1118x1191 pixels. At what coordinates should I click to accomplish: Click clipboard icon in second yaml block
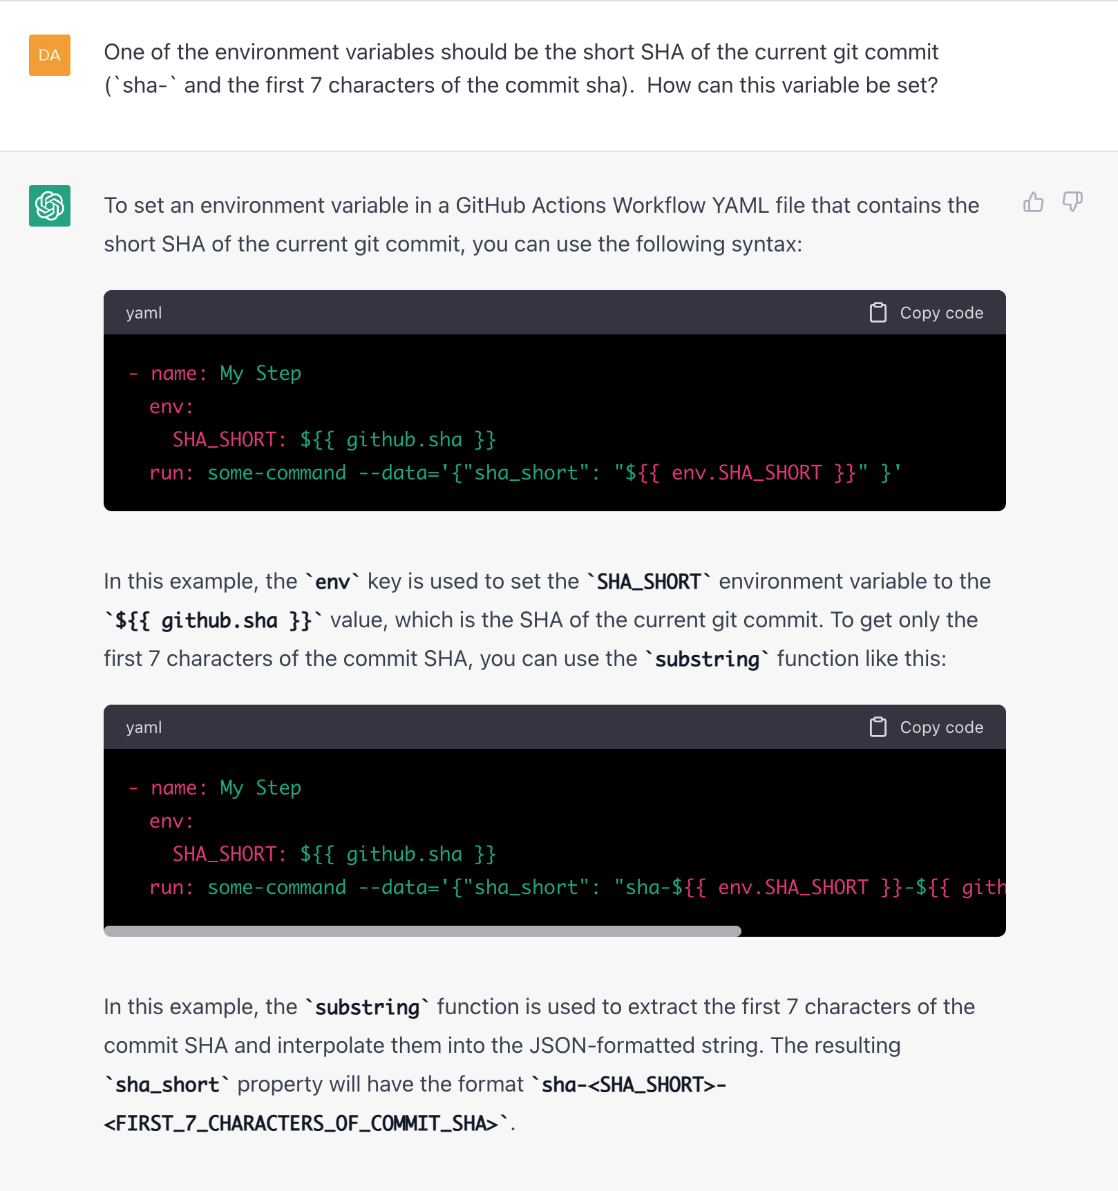[x=878, y=727]
